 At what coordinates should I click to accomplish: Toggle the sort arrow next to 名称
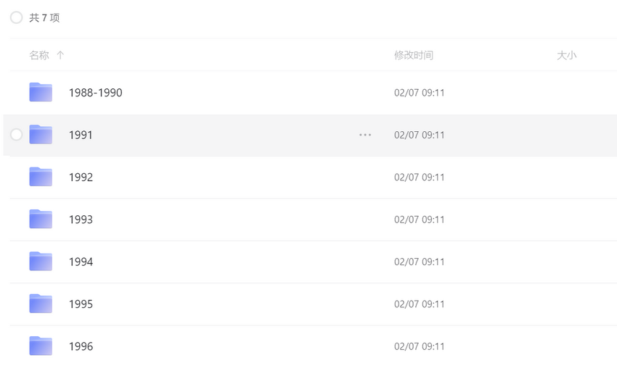[x=60, y=55]
